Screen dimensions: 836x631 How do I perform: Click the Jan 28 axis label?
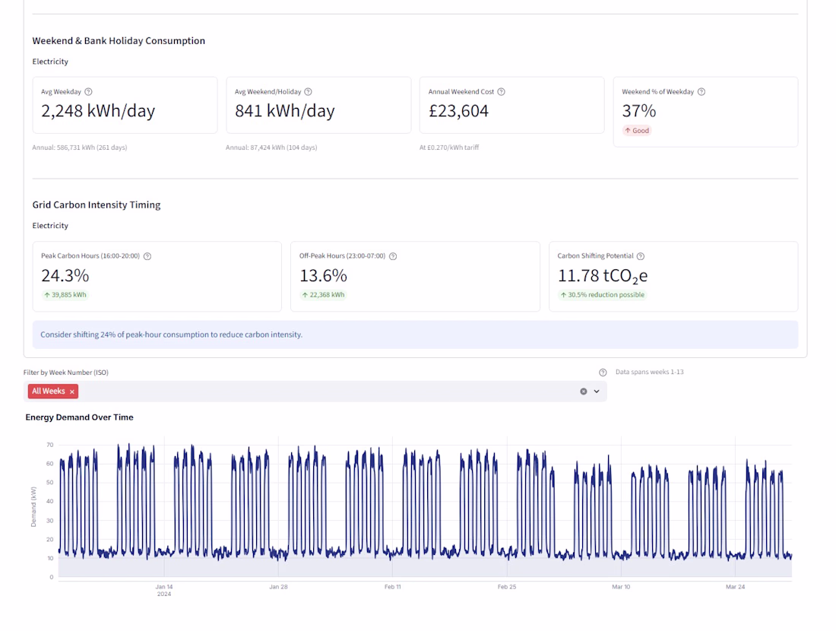(278, 587)
